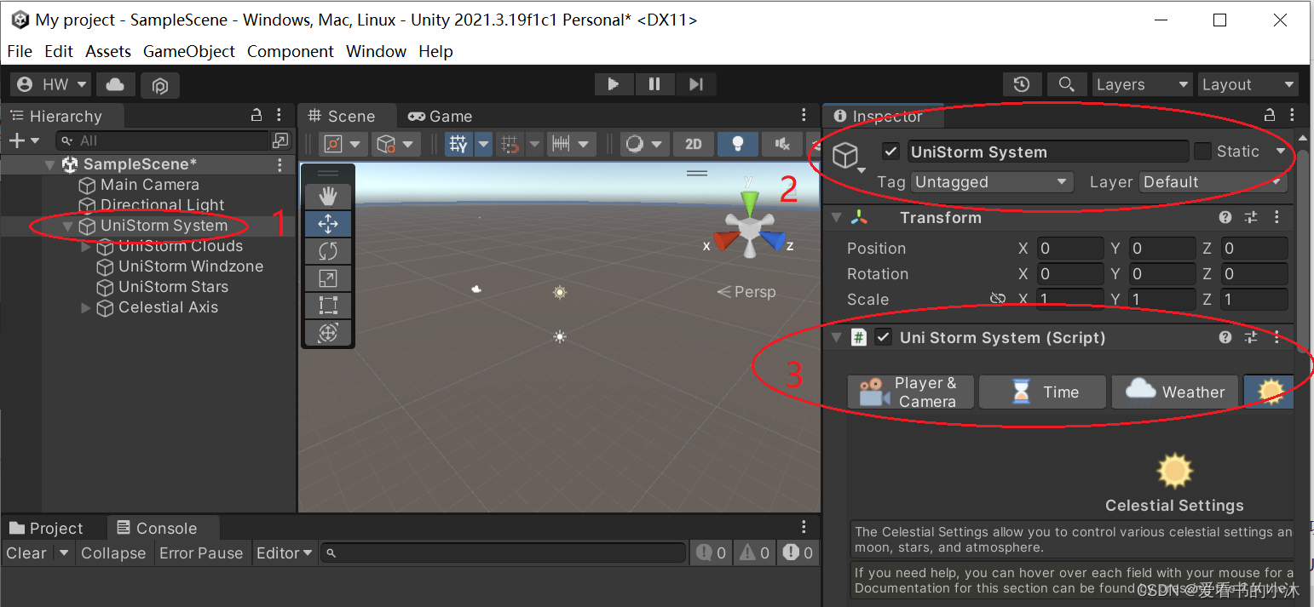
Task: Select the Scale tool in the Scene view
Action: click(328, 278)
